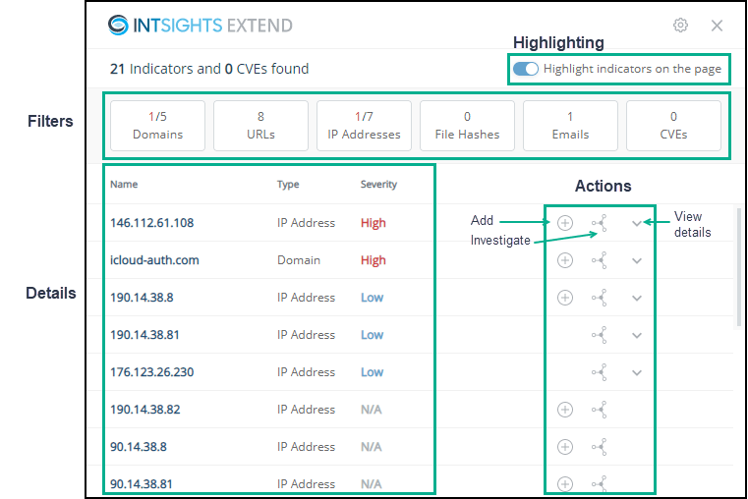This screenshot has height=499, width=748.
Task: Sort by Type column header
Action: (x=288, y=185)
